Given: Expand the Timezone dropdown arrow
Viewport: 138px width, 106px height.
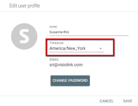Looking at the screenshot, I should coord(101,49).
